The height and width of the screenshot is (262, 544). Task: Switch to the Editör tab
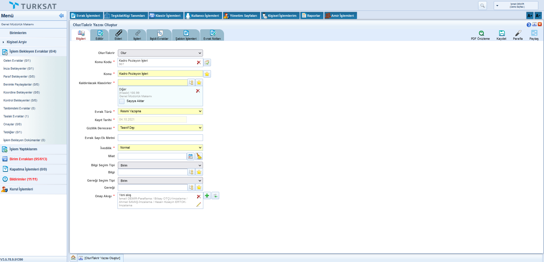coord(99,35)
